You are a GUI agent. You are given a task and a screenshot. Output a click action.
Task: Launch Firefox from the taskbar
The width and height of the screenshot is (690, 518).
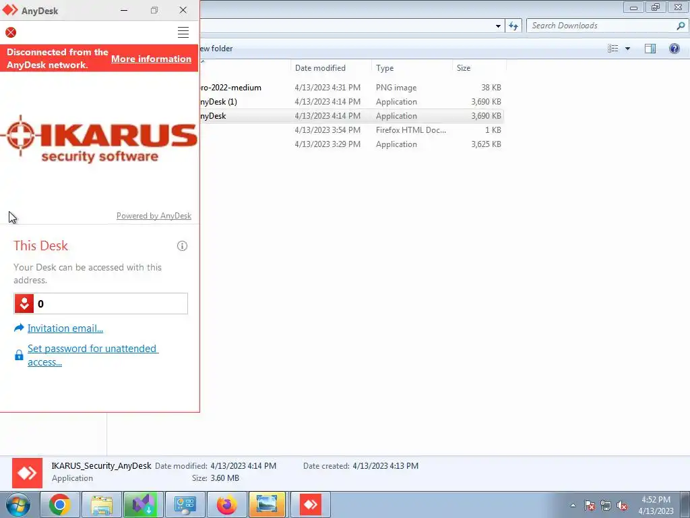(x=226, y=505)
